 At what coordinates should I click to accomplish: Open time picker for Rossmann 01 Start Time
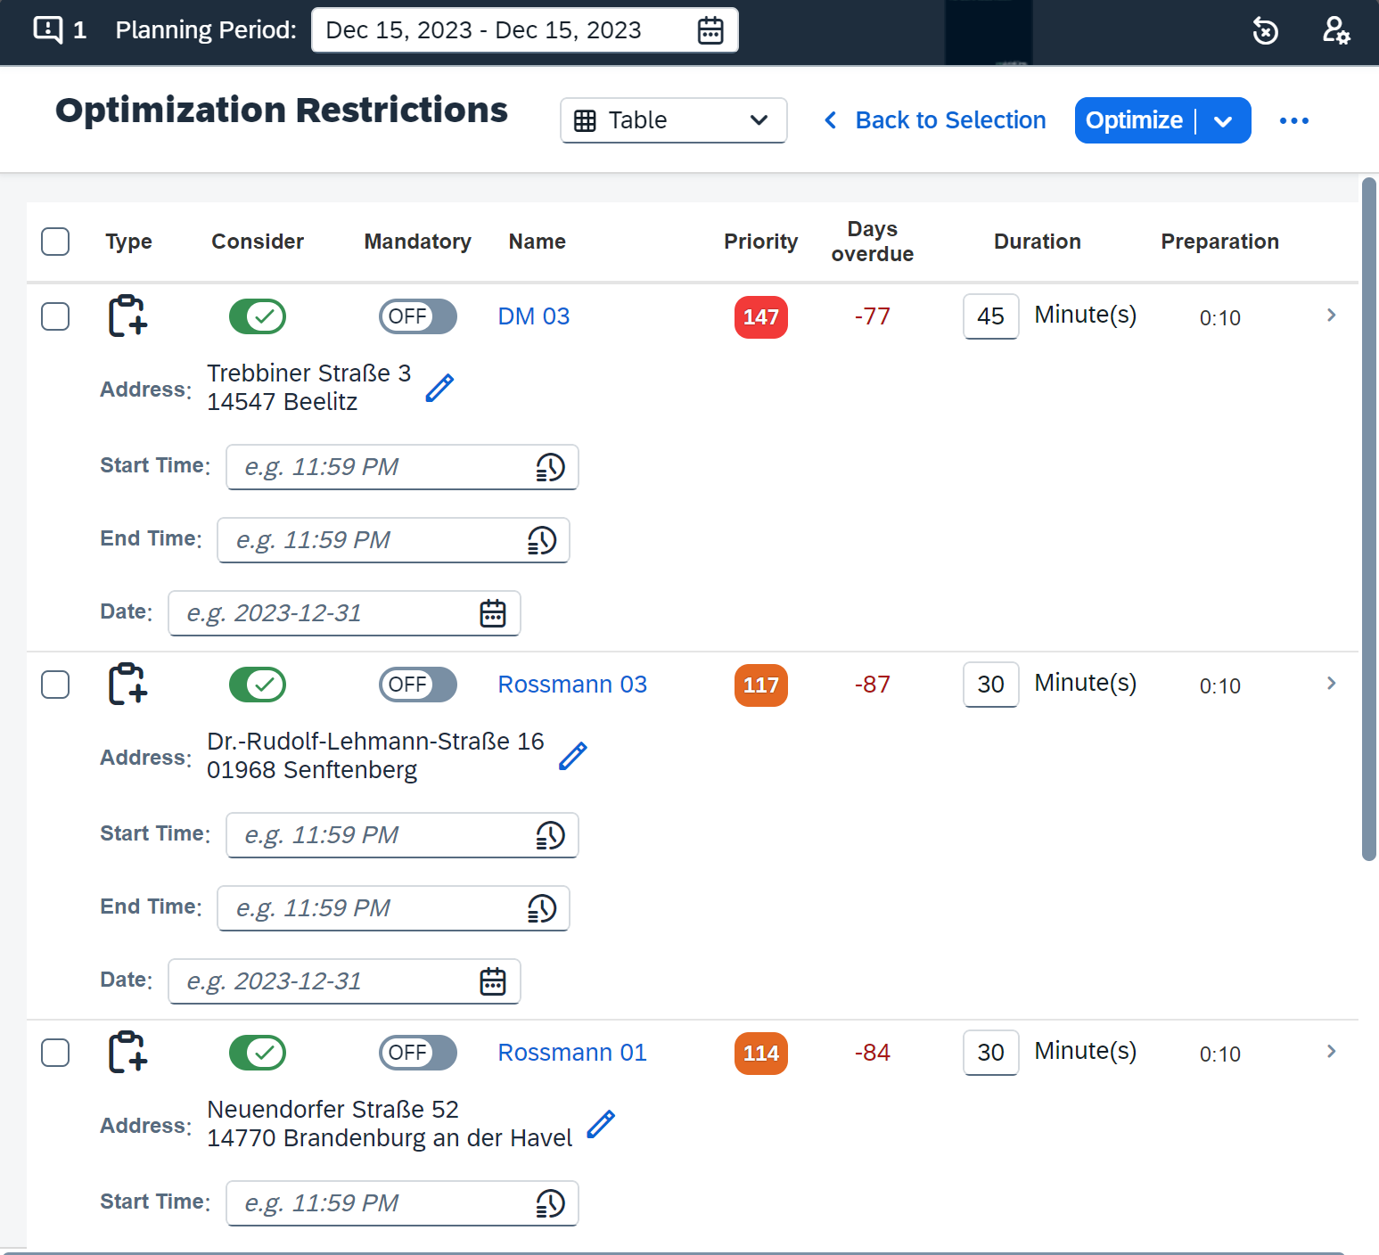tap(550, 1203)
